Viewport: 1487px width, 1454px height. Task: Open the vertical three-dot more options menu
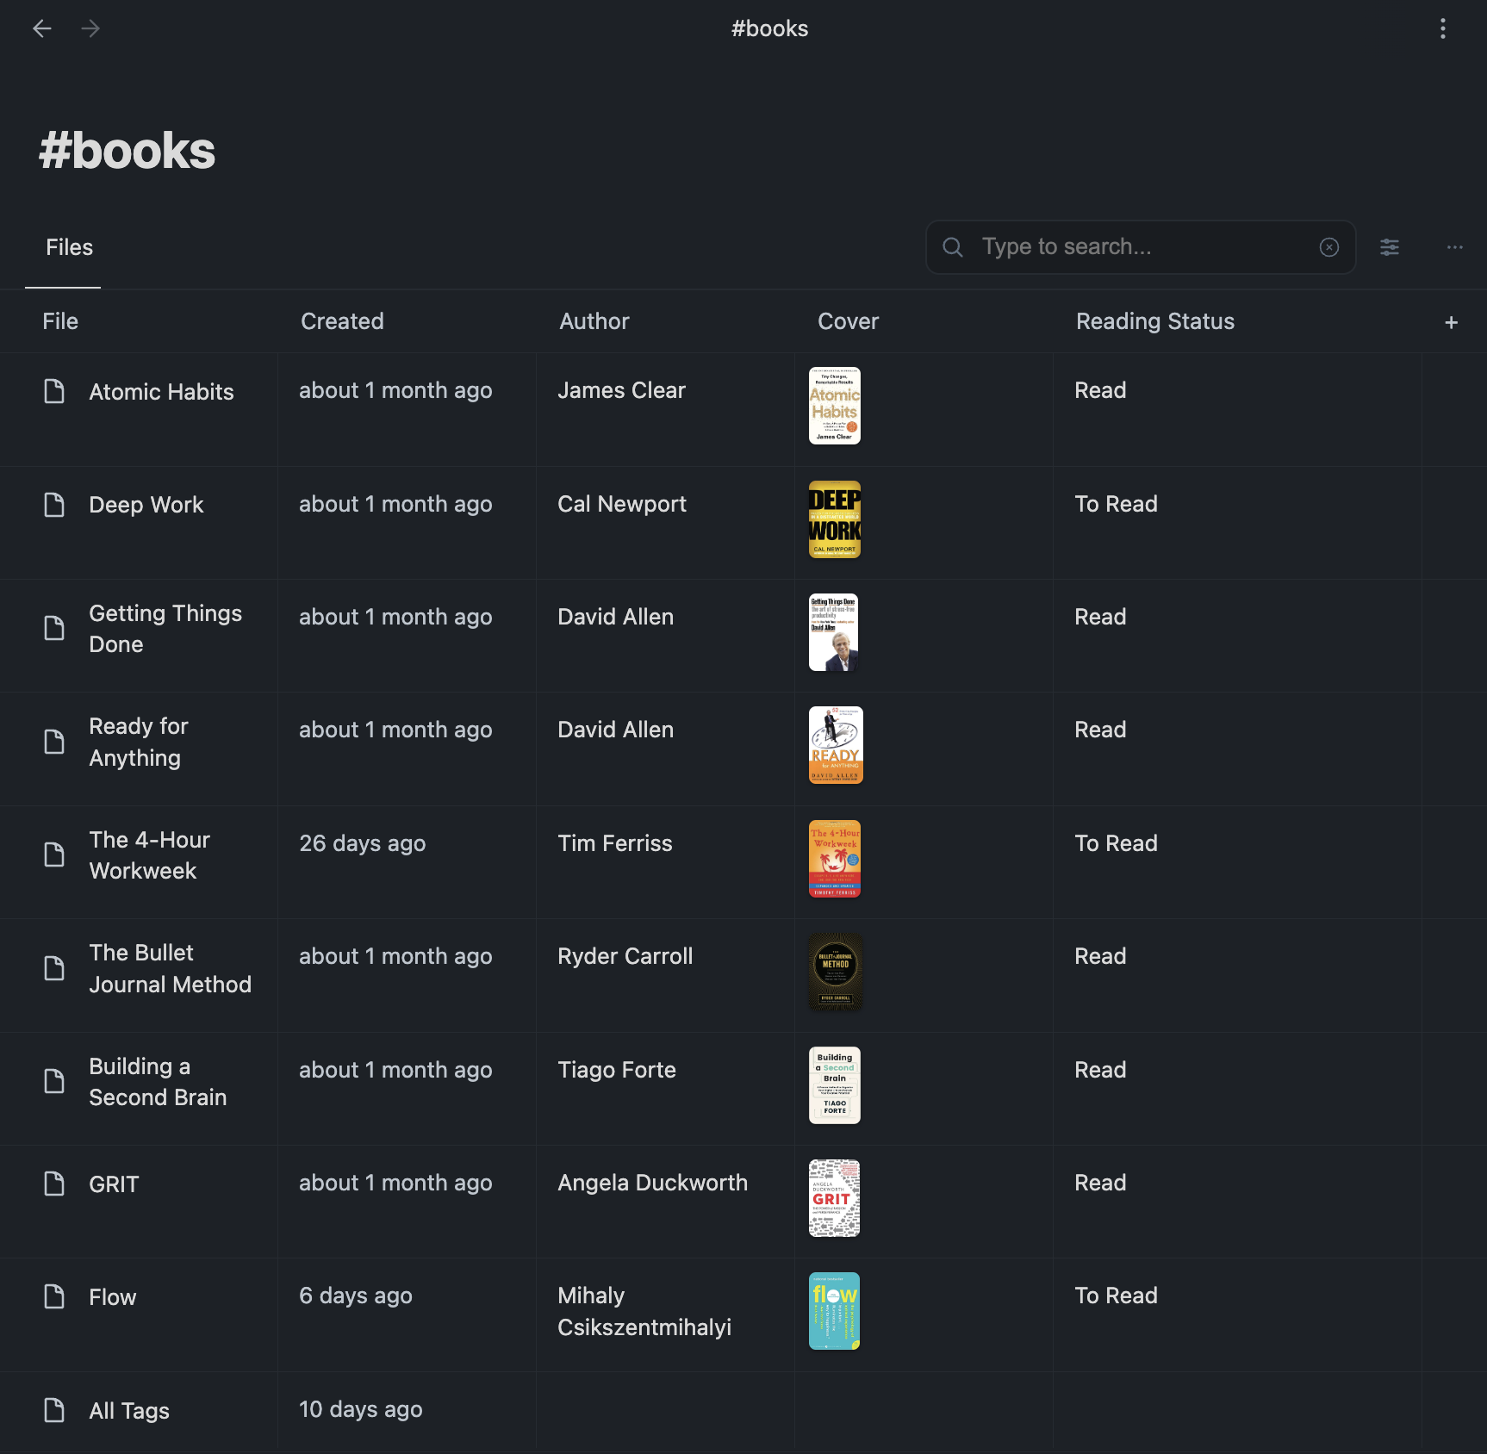1443,28
